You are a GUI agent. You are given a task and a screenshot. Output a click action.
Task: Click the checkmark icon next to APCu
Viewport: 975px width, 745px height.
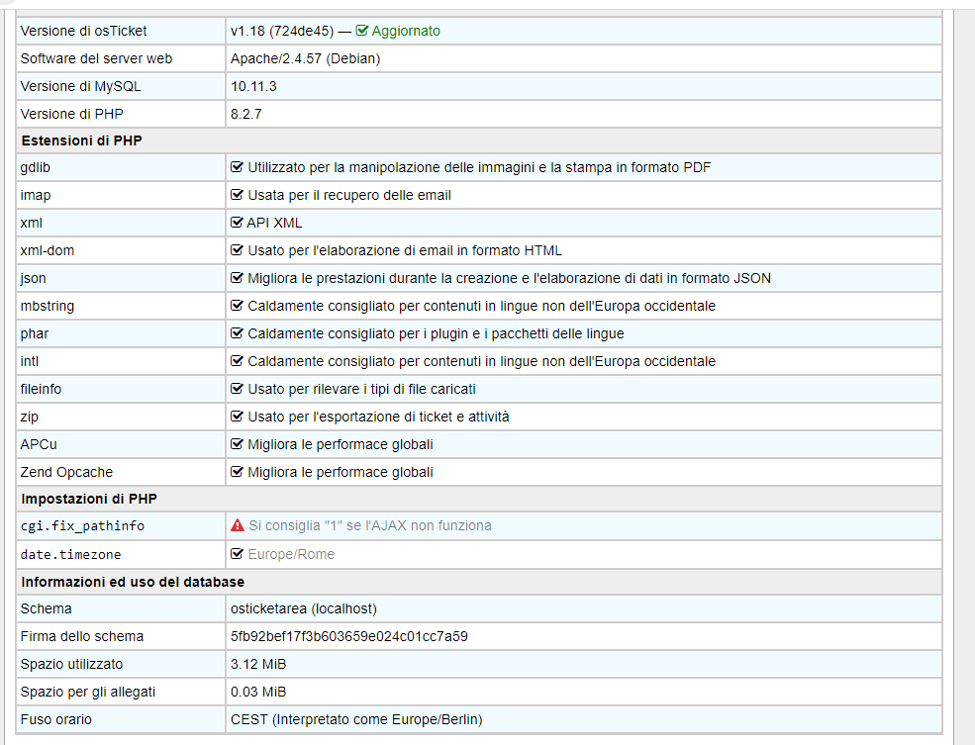[x=237, y=444]
